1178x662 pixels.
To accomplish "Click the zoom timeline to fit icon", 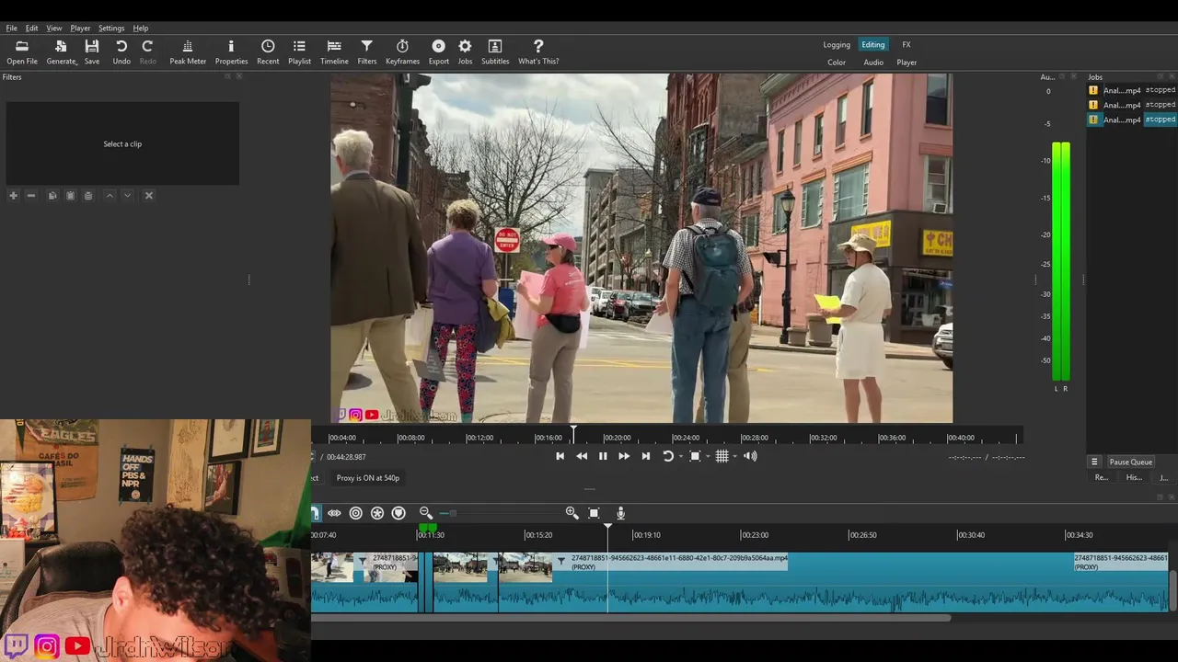I will point(594,513).
